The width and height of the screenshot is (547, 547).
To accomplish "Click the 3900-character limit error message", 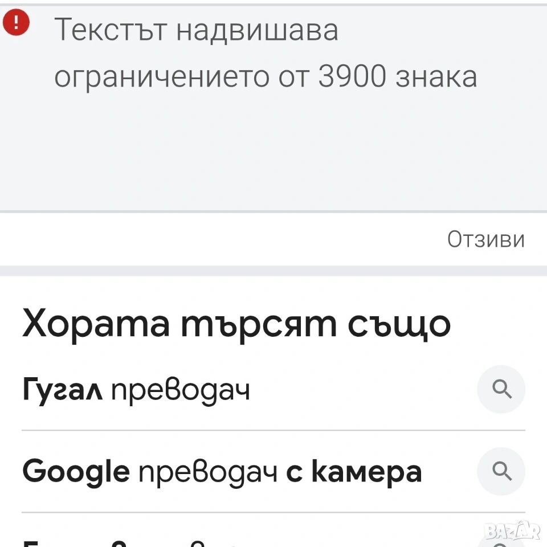I will click(265, 54).
